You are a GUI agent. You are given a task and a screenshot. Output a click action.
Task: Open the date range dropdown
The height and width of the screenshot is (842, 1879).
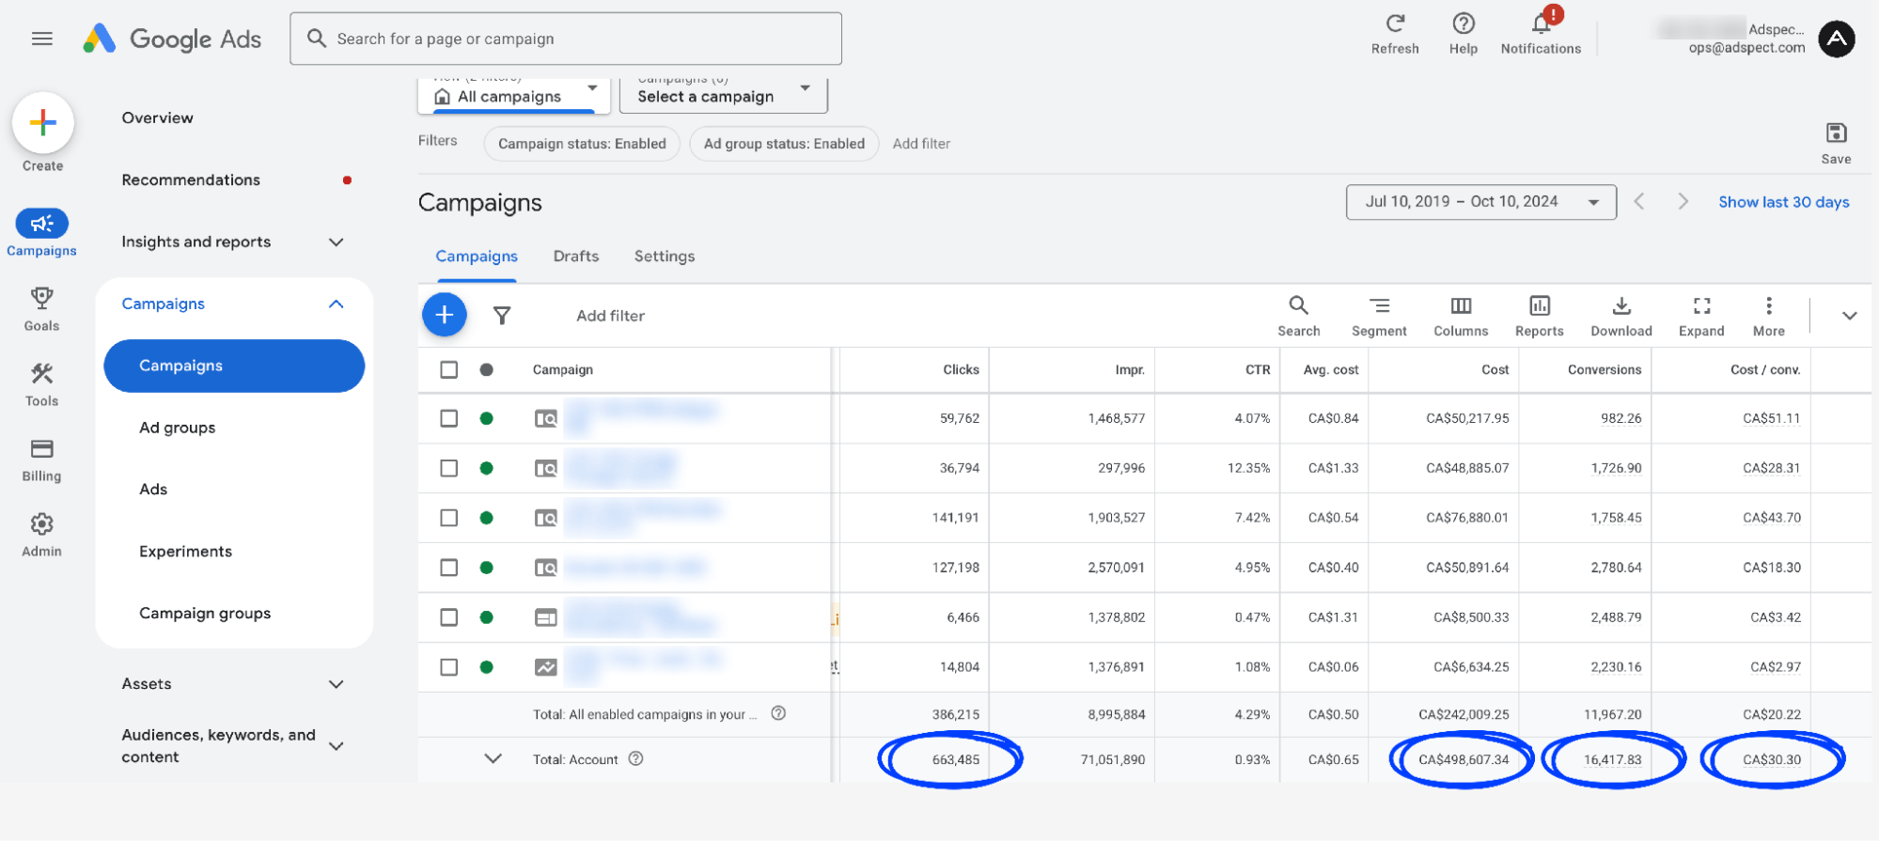1480,202
